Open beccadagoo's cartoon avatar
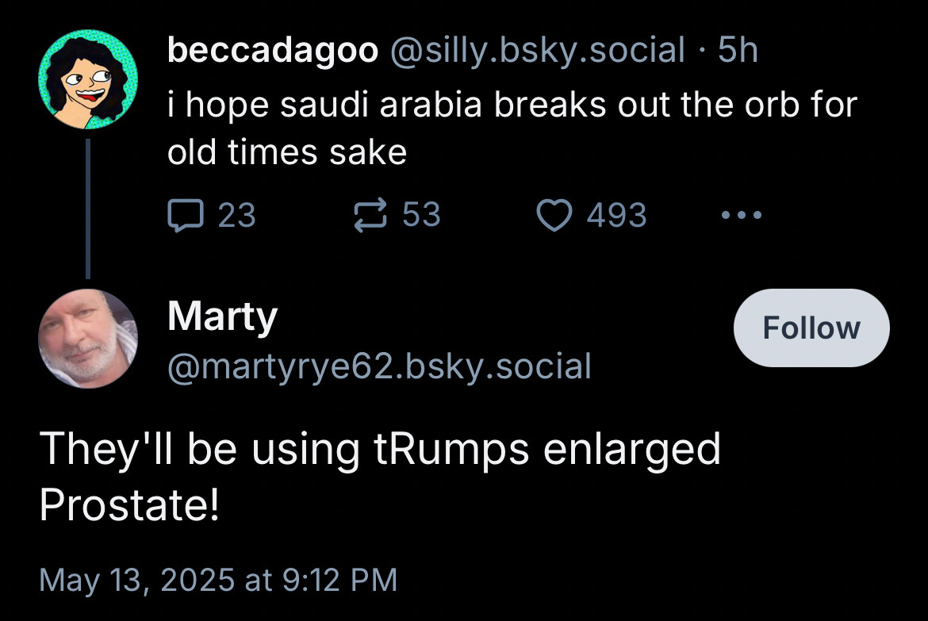 pos(88,79)
